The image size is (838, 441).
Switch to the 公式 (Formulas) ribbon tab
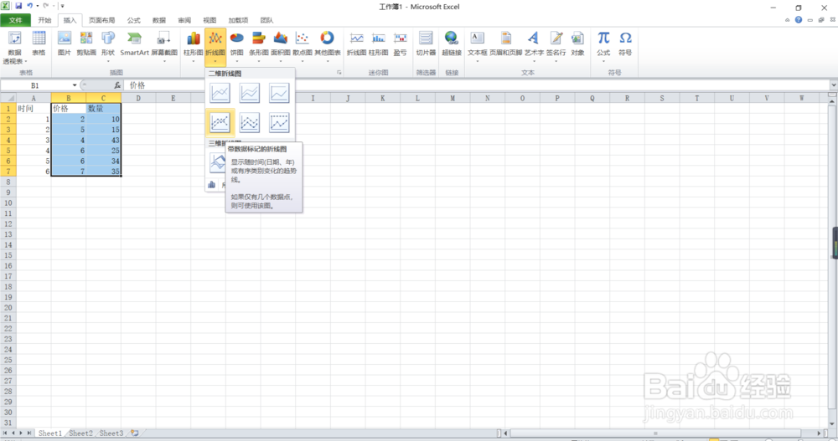point(133,20)
